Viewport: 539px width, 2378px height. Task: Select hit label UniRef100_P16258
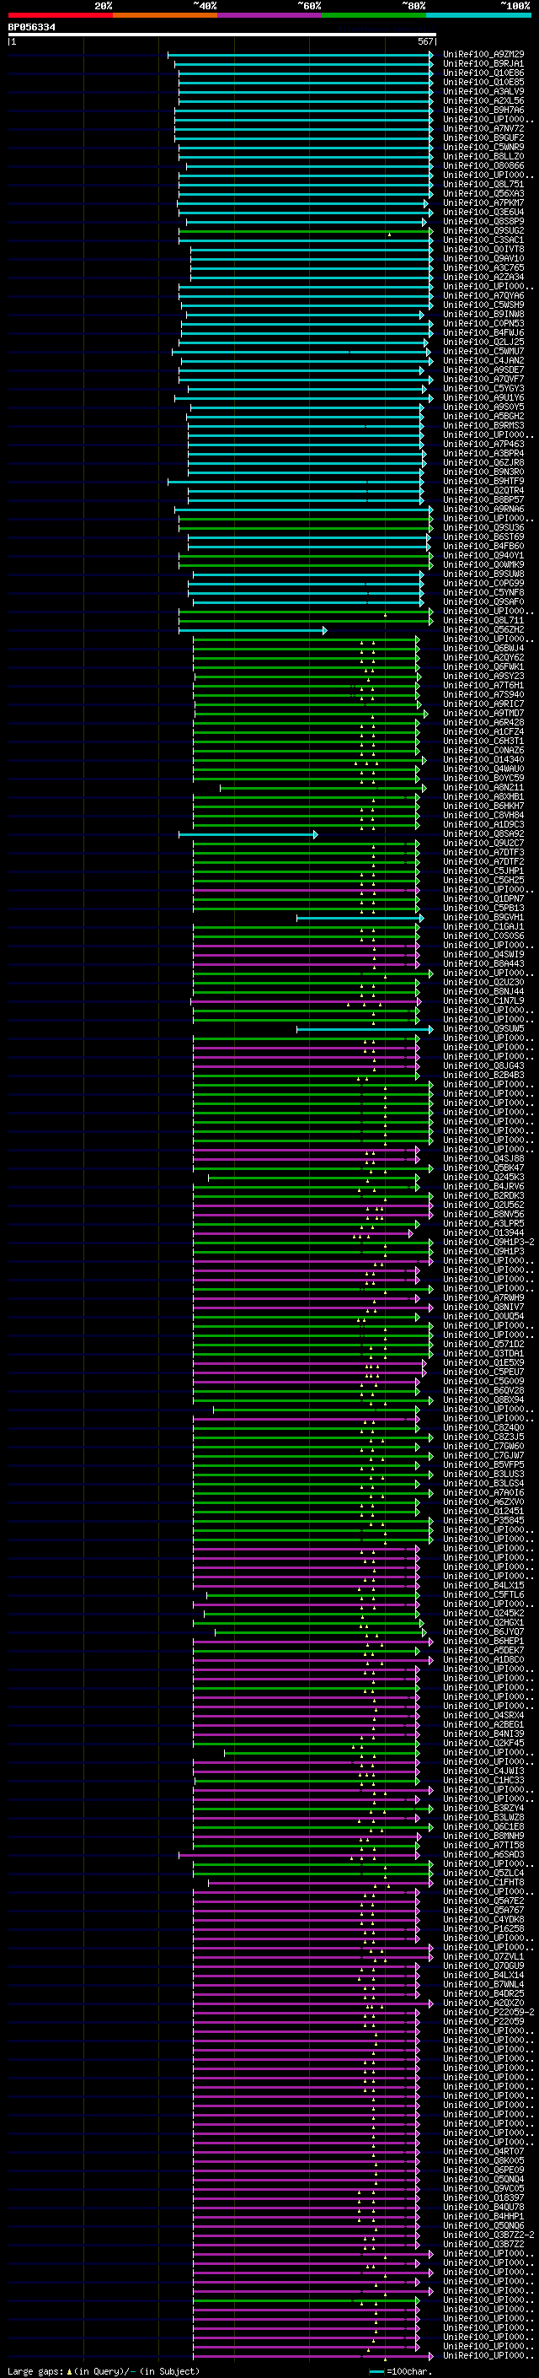pyautogui.click(x=483, y=1928)
